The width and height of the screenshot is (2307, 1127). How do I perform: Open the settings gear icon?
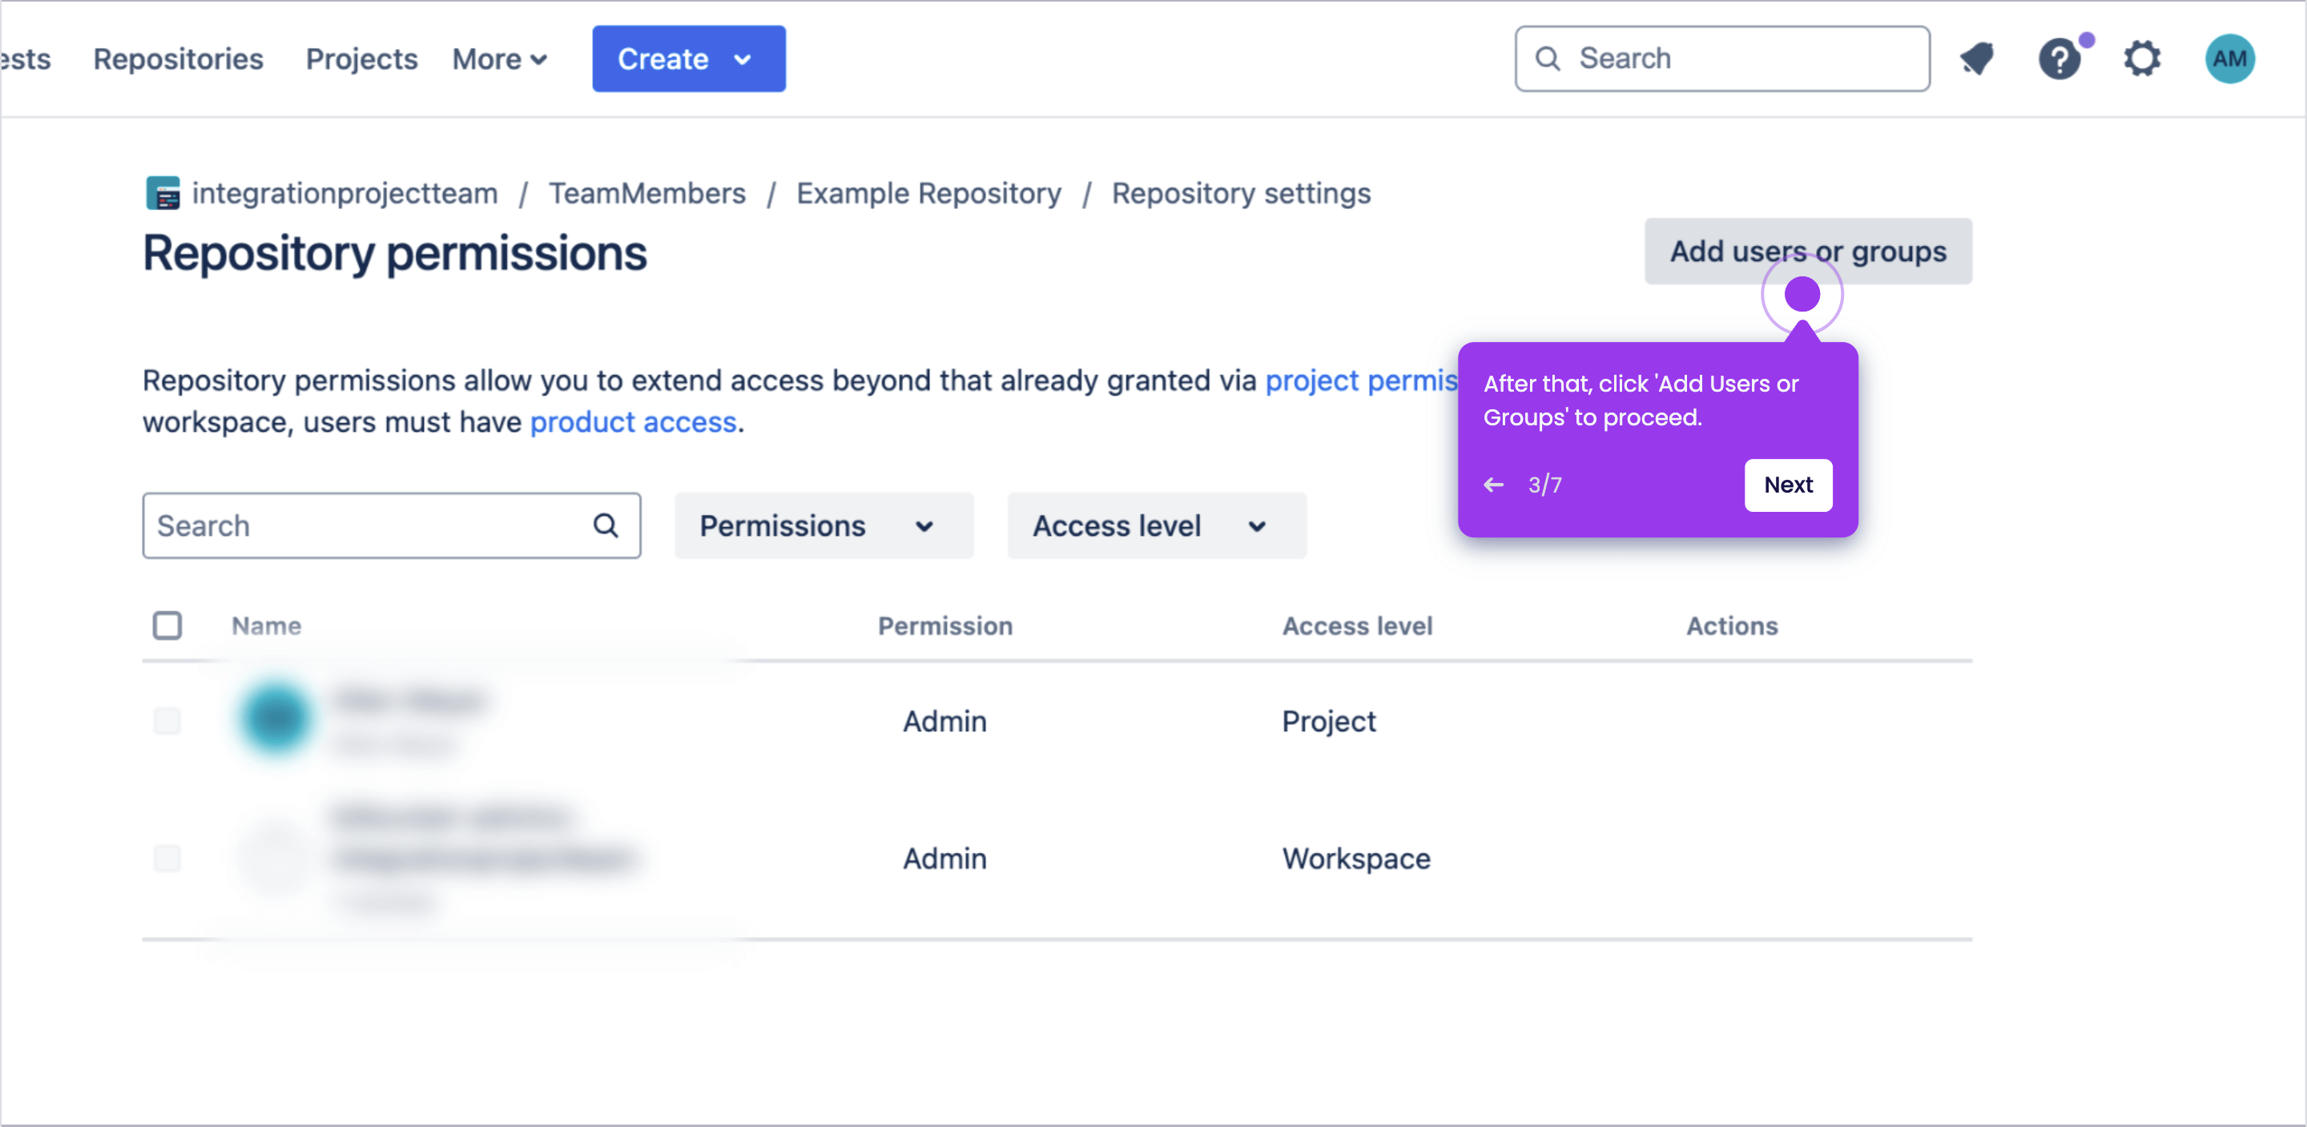[2142, 59]
